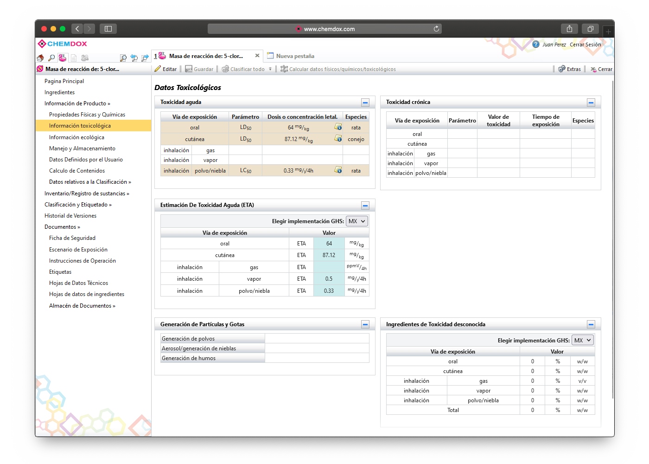Click the Cerrar Sesión link

(585, 45)
